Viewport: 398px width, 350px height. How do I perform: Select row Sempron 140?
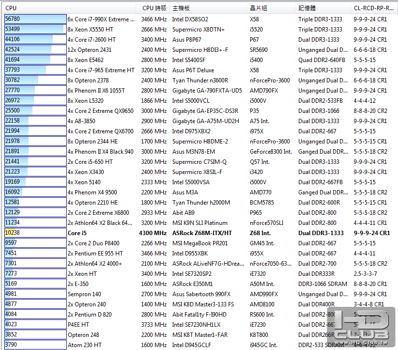(200, 294)
